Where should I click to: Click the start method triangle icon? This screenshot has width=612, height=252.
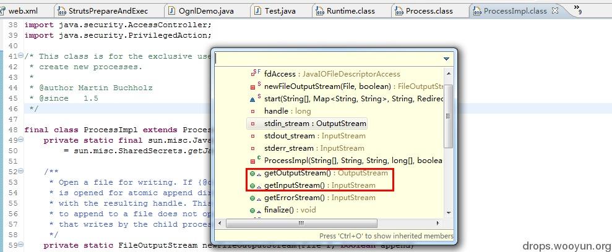tap(253, 99)
